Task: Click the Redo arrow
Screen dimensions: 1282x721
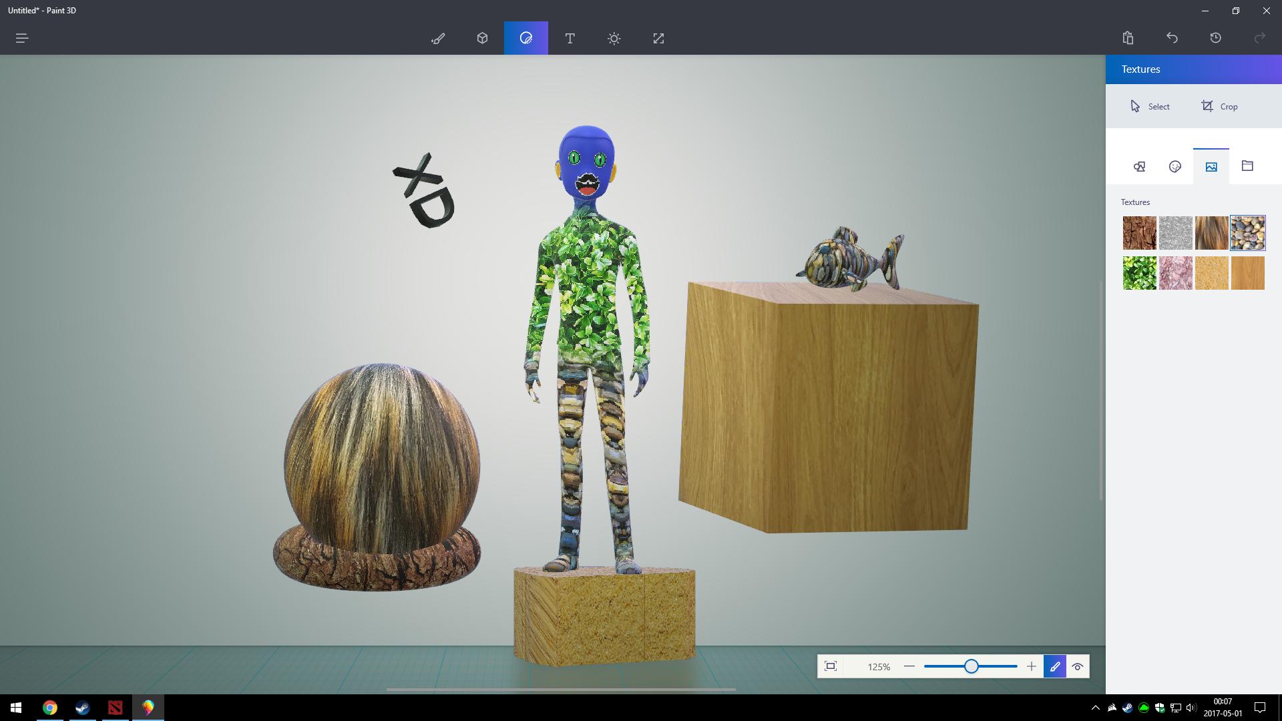Action: pyautogui.click(x=1260, y=38)
